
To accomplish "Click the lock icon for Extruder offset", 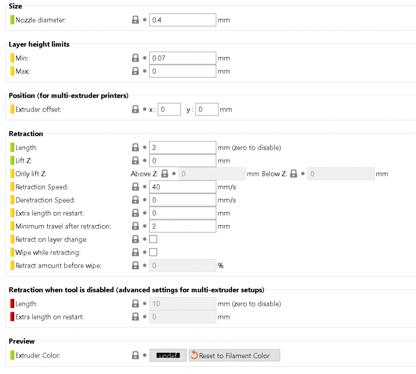I will [135, 109].
